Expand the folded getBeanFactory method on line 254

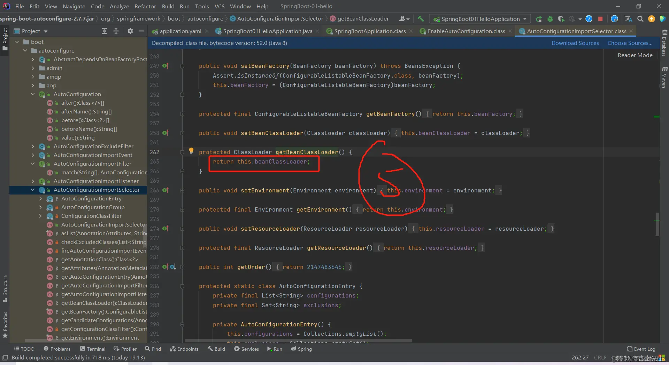(182, 114)
